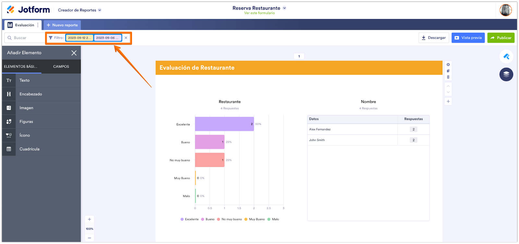Open the Reserva Restaurante form dropdown
The height and width of the screenshot is (244, 519).
coord(284,8)
